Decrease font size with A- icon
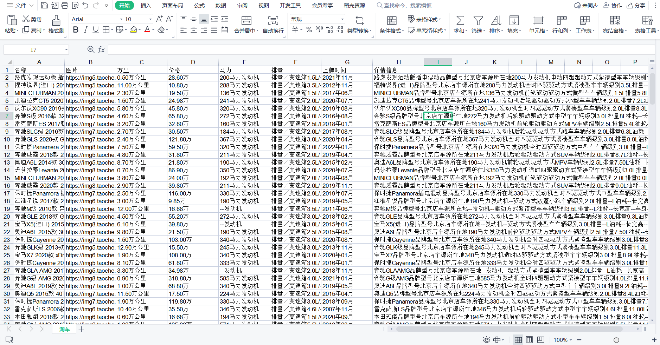Screen dimensions: 660x345 click(x=169, y=19)
